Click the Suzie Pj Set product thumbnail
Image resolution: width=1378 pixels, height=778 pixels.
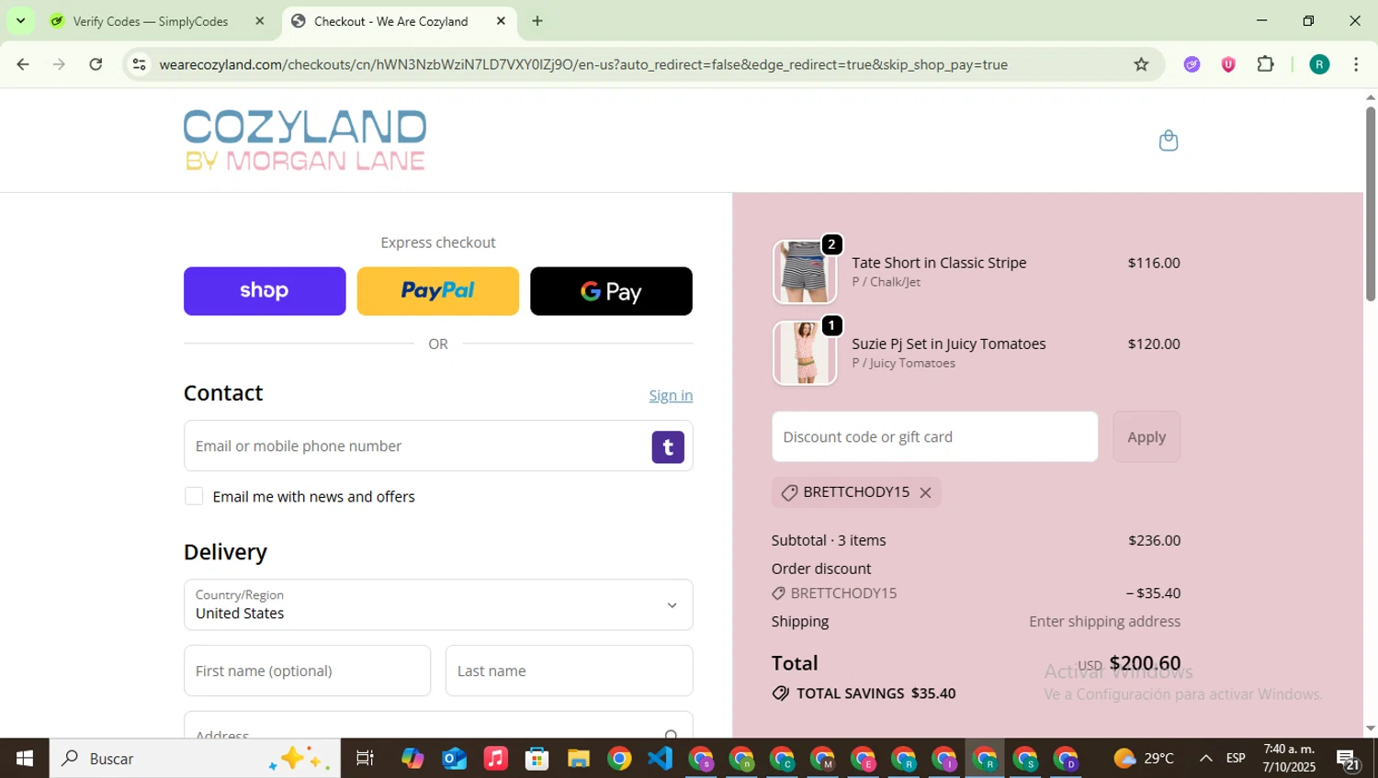805,353
